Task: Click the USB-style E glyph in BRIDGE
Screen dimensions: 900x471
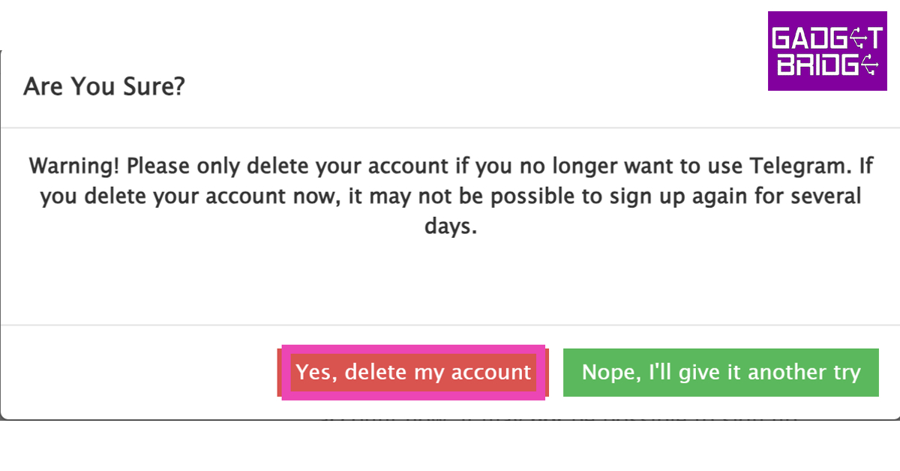Action: point(870,65)
